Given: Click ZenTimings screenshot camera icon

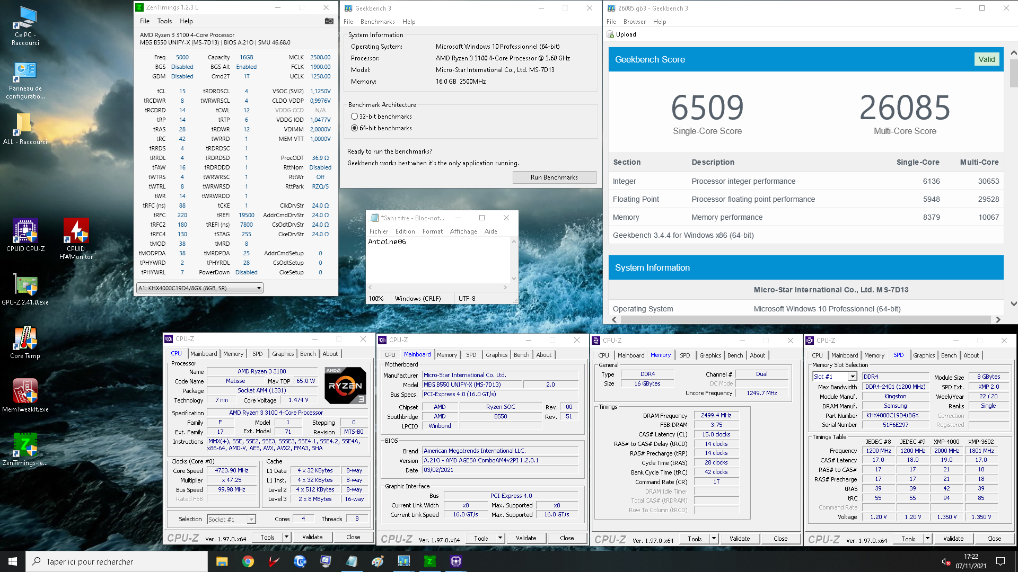Looking at the screenshot, I should [x=329, y=21].
